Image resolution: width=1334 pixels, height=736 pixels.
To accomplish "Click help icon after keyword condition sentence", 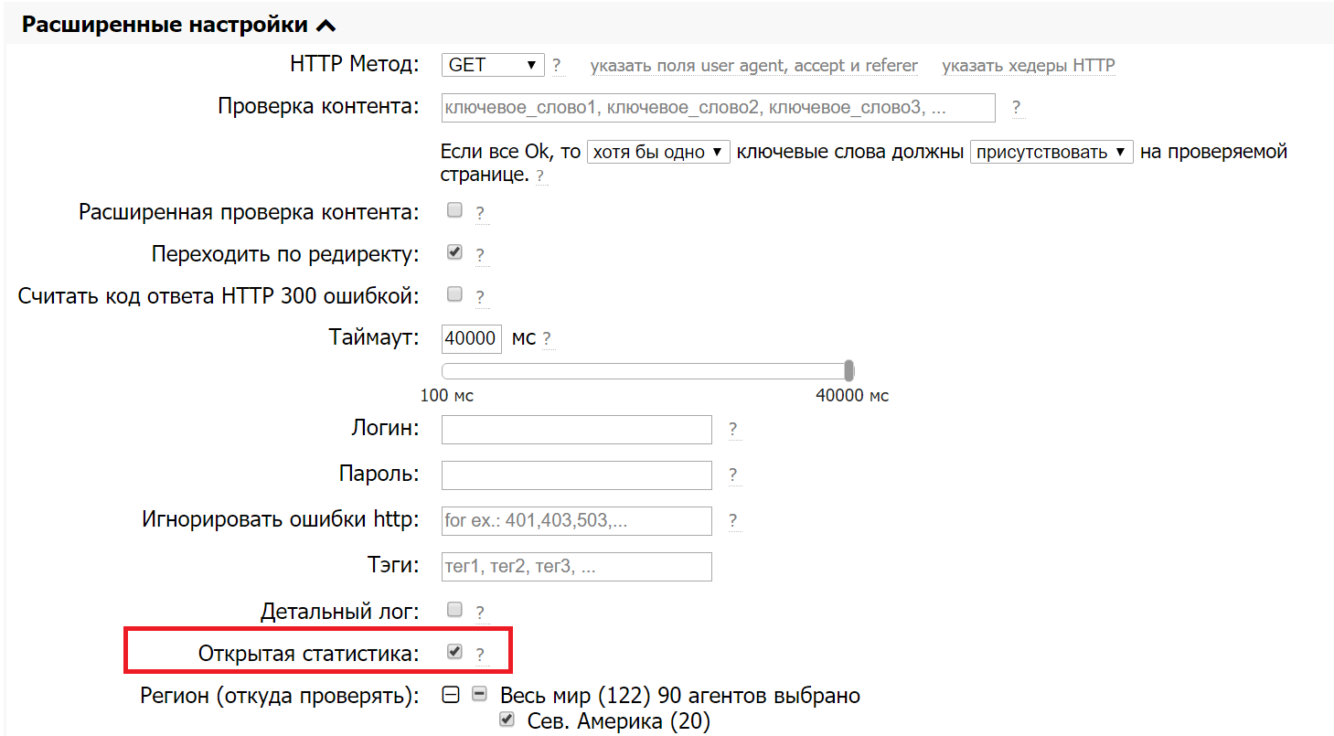I will pos(541,176).
